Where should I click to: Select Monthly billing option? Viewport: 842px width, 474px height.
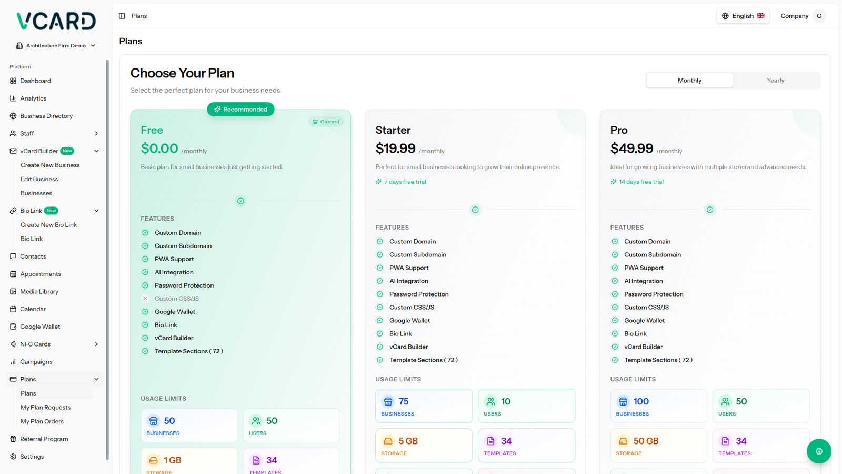pos(689,81)
